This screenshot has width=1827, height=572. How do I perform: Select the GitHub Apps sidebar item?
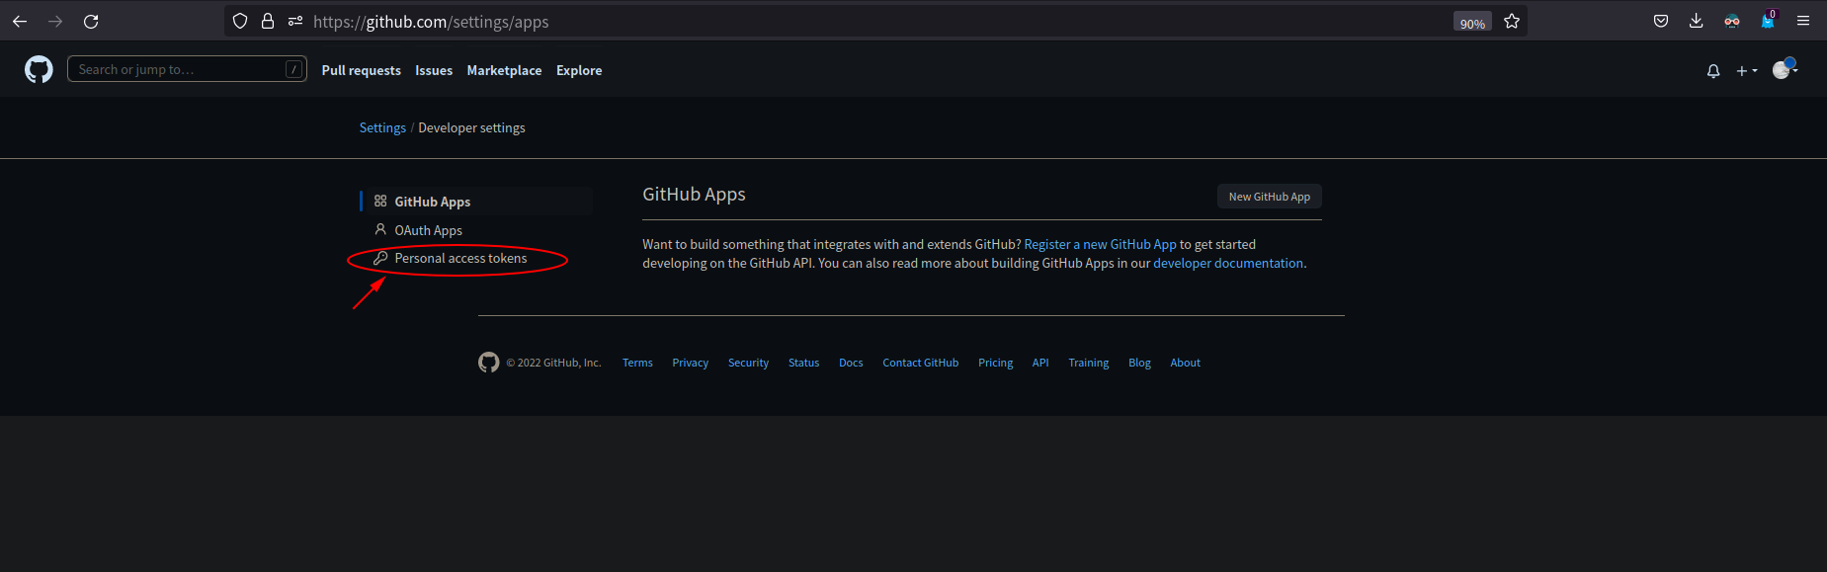[x=476, y=201]
